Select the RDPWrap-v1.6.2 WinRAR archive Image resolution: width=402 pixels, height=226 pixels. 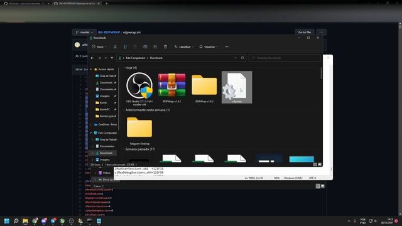click(171, 88)
